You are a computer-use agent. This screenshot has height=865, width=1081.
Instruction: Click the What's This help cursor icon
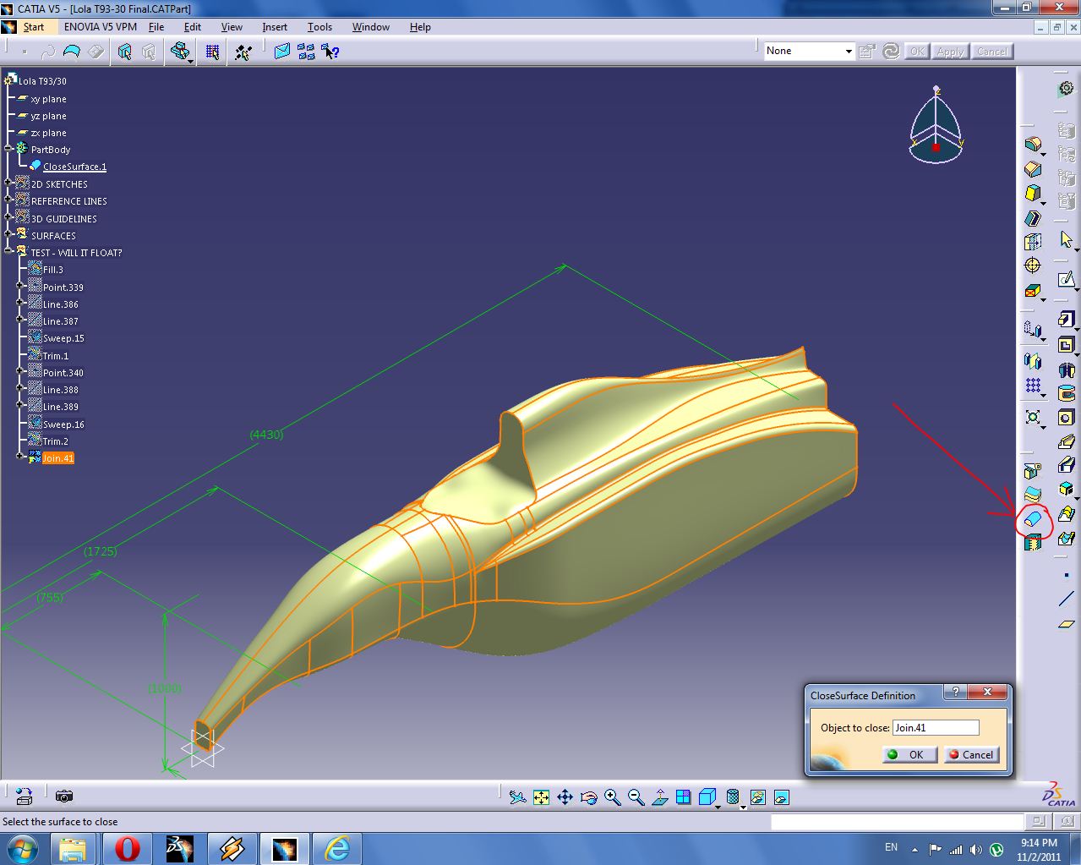click(330, 52)
